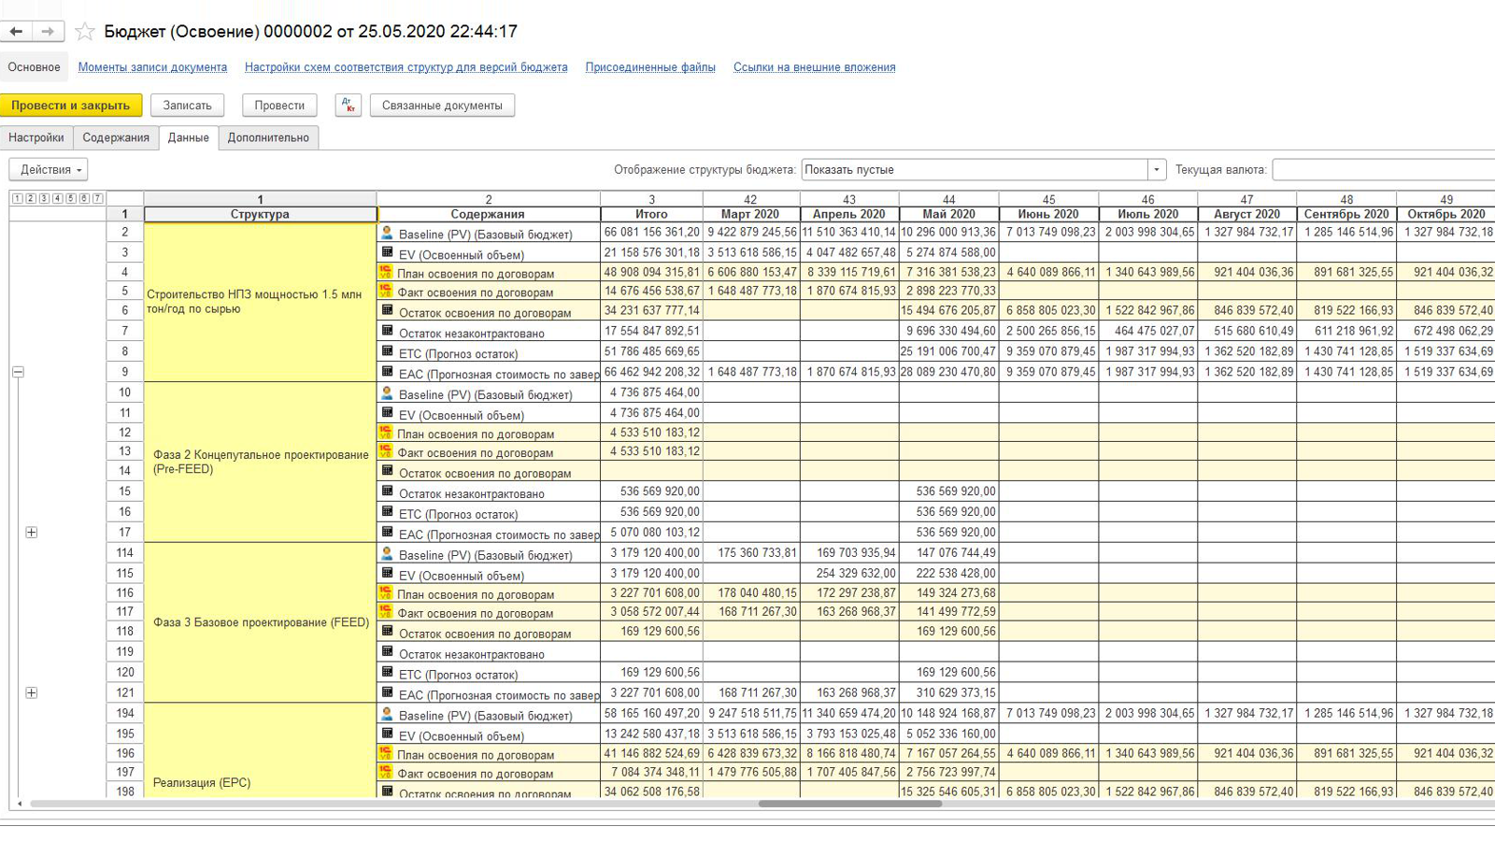Click Baseline person icon in row 194
1495x841 pixels.
387,715
